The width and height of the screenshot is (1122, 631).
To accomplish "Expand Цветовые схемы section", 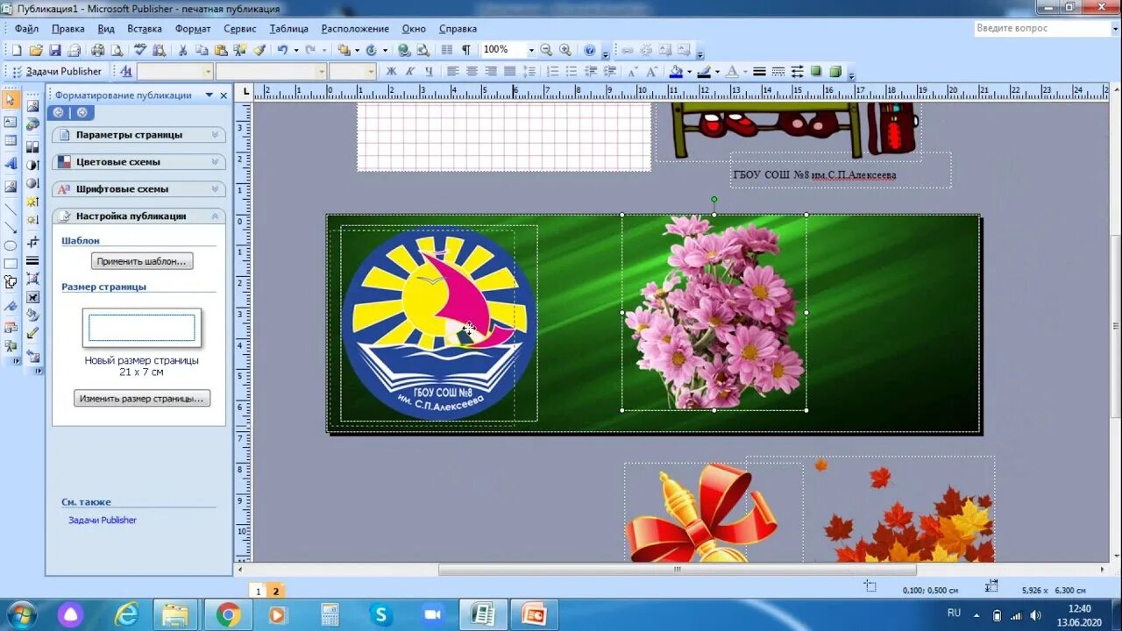I will click(x=139, y=162).
